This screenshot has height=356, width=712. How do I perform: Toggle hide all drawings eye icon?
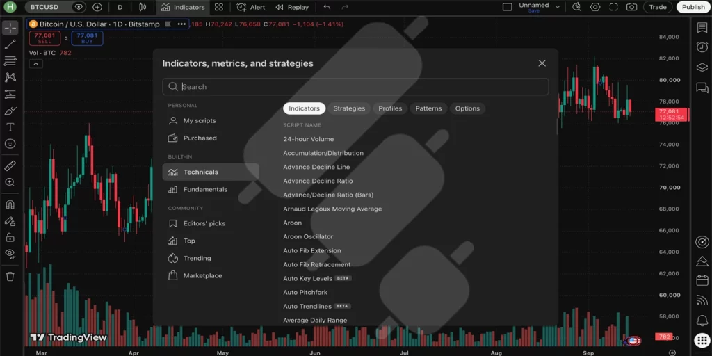tap(10, 253)
